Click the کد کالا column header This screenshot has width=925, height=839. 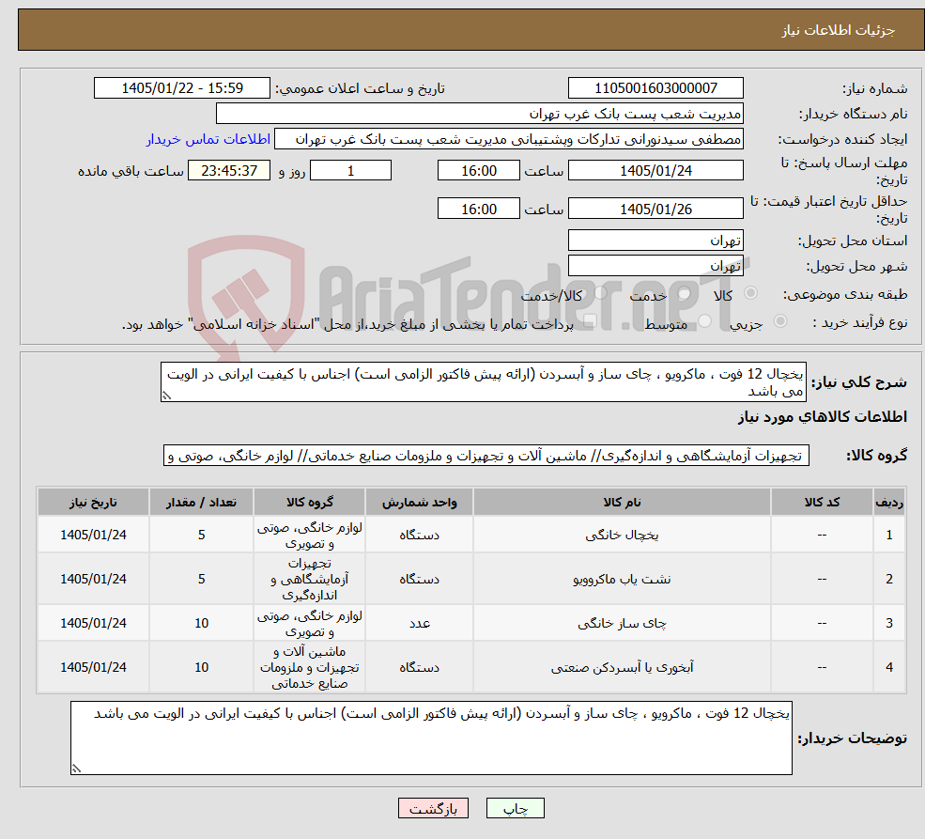coord(822,502)
